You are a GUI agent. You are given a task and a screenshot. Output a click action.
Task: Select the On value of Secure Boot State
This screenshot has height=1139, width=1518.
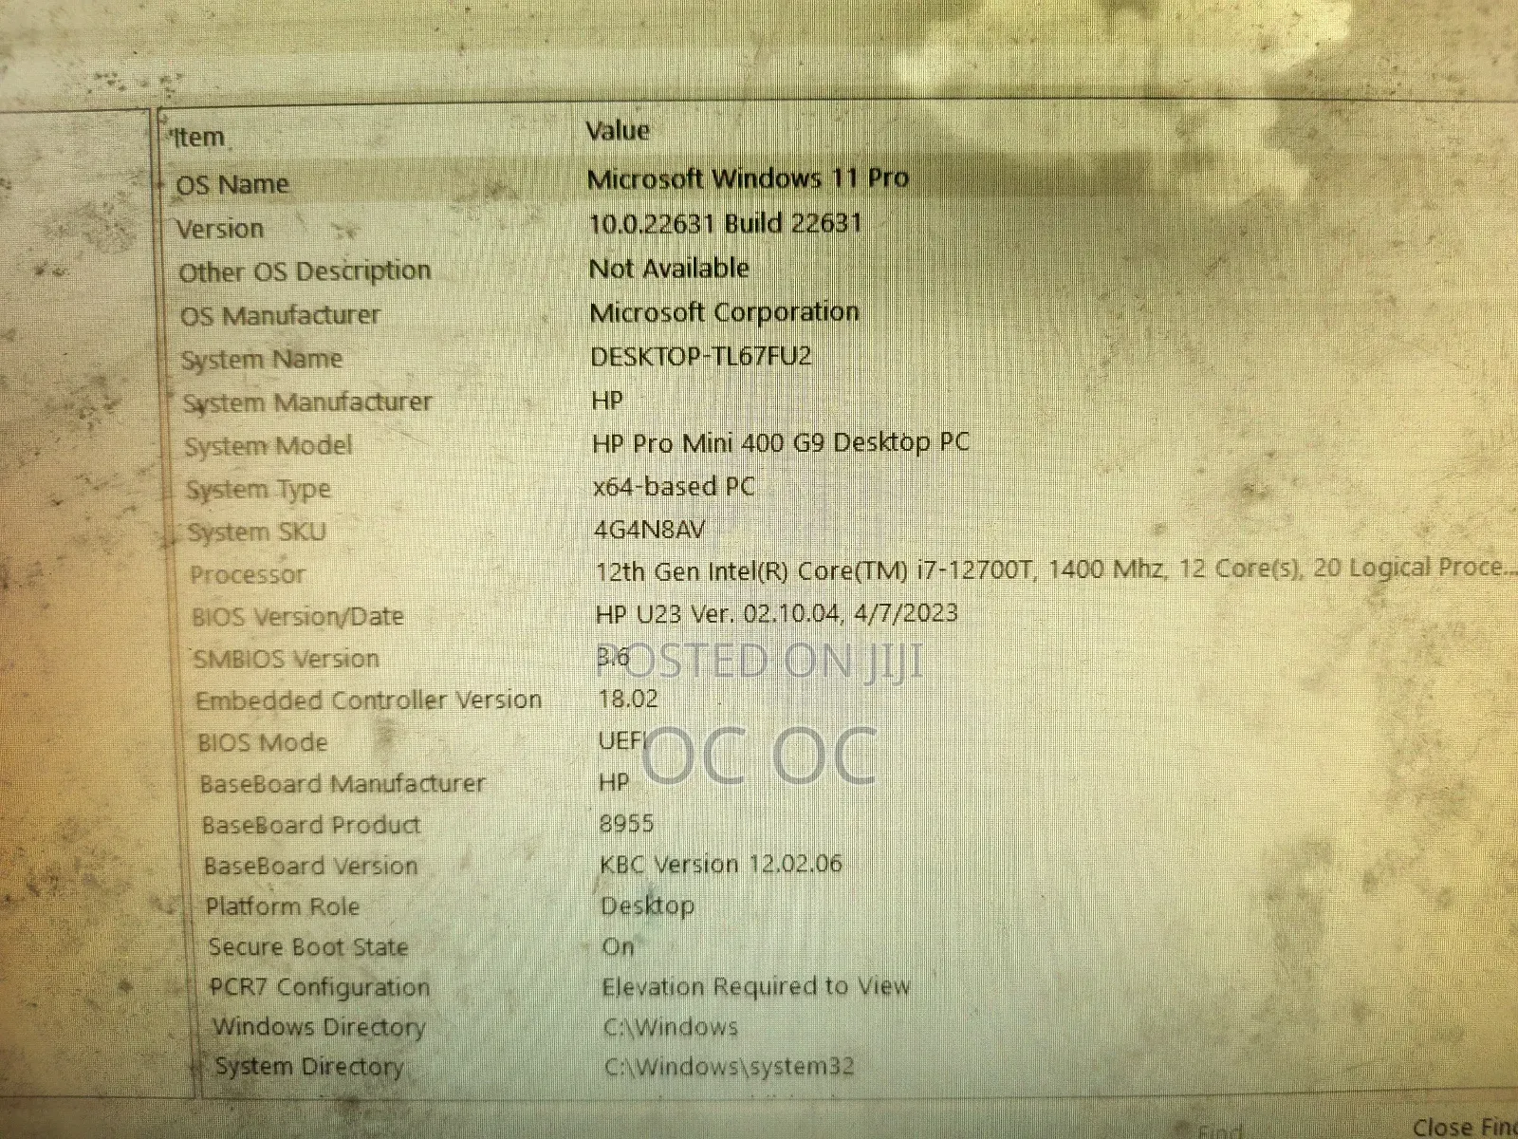click(619, 946)
